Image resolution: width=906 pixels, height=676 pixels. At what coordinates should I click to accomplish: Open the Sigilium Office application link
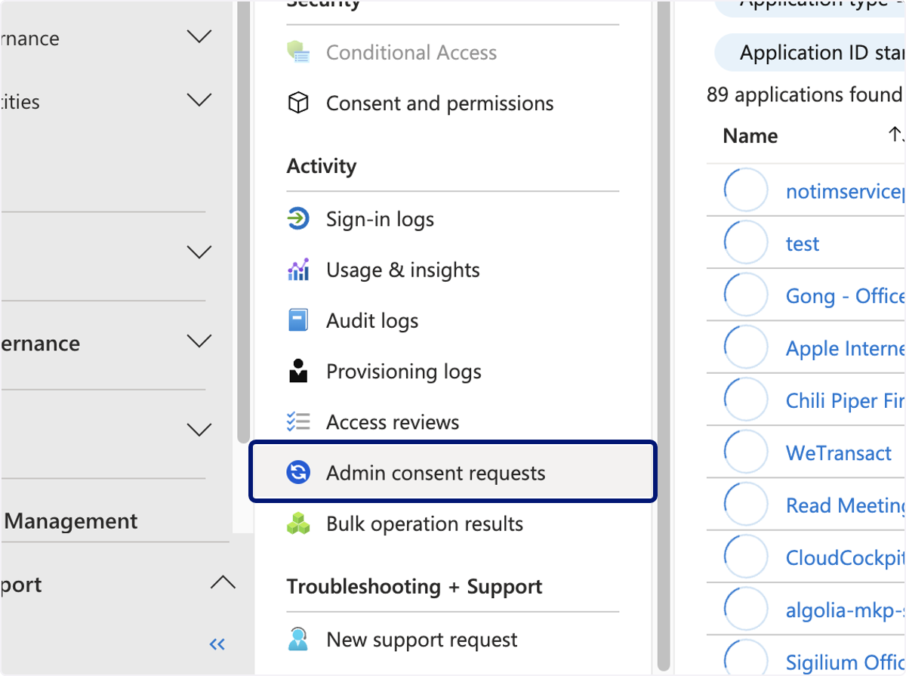pos(846,662)
